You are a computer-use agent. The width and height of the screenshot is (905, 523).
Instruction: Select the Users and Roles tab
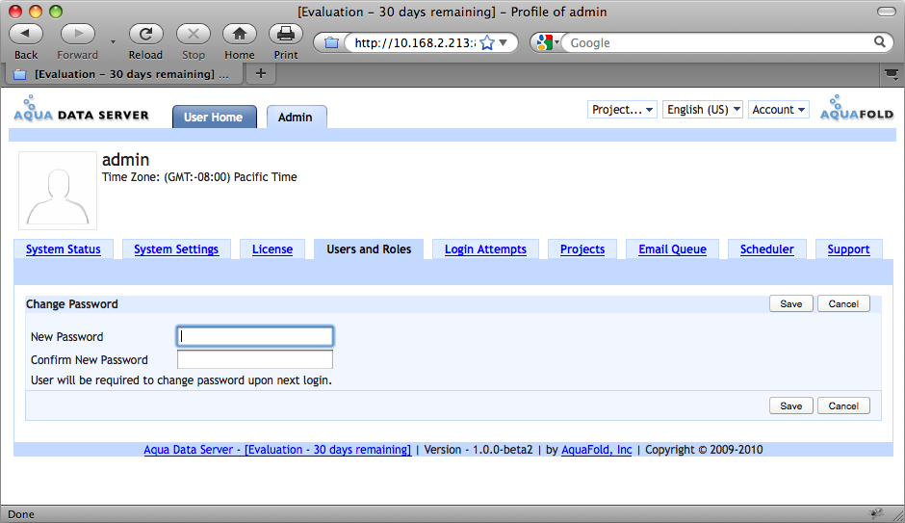pyautogui.click(x=369, y=249)
